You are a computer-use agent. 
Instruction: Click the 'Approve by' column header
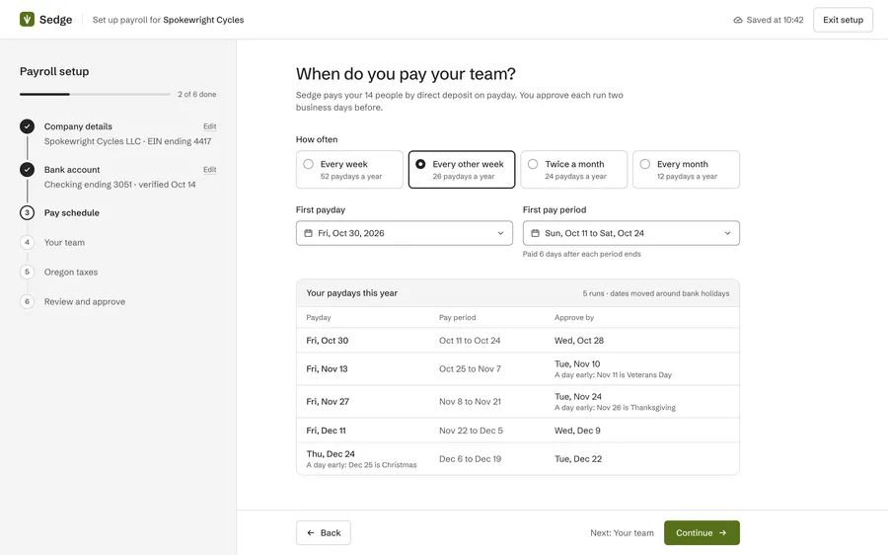573,317
